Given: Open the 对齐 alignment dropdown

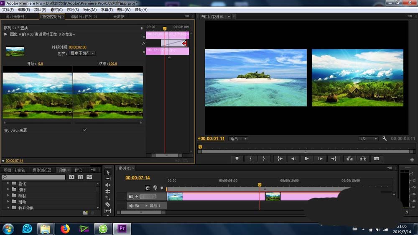Looking at the screenshot, I should [82, 54].
